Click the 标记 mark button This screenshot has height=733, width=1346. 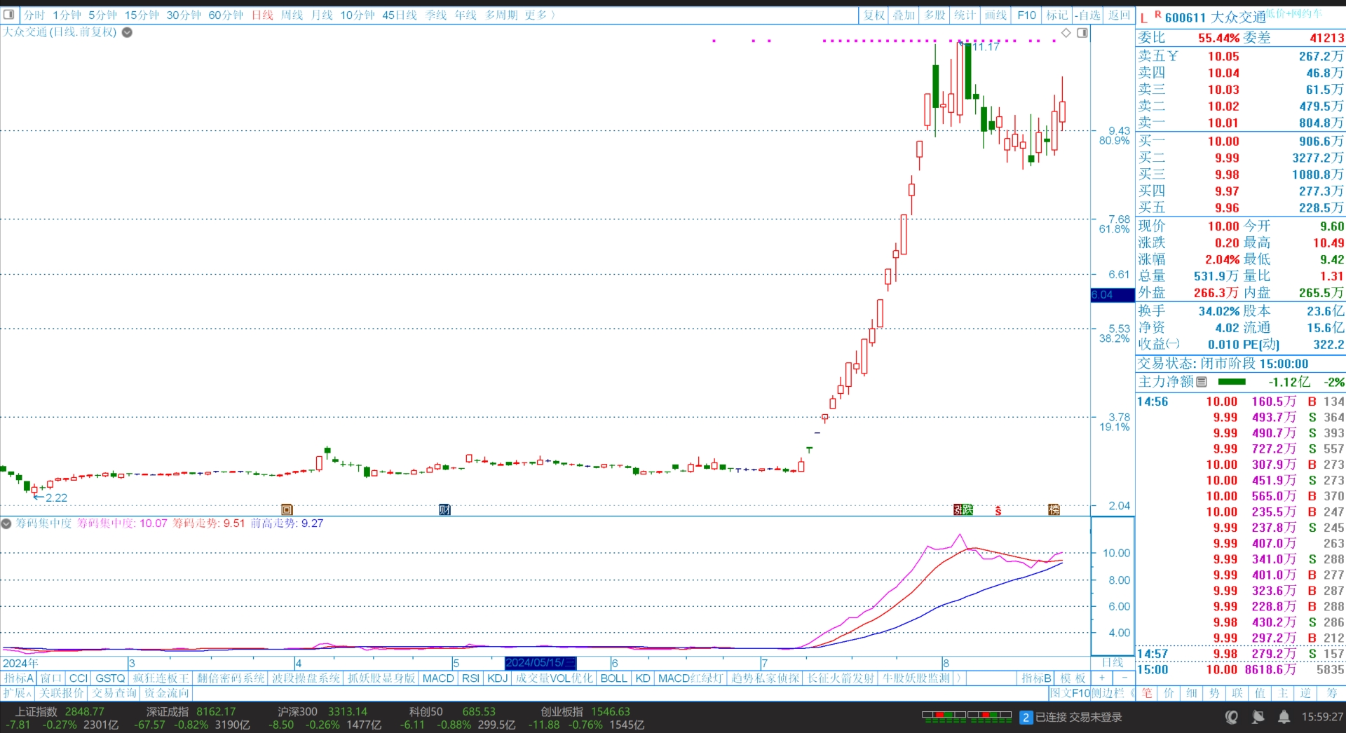(1057, 15)
